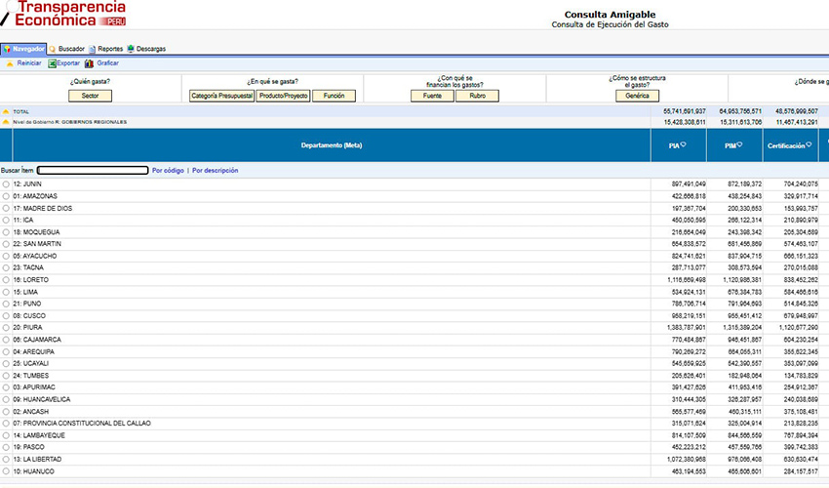Select the 04: AREQUIPA radio button

coord(6,352)
